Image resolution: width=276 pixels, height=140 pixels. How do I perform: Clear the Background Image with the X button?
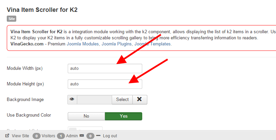click(140, 100)
